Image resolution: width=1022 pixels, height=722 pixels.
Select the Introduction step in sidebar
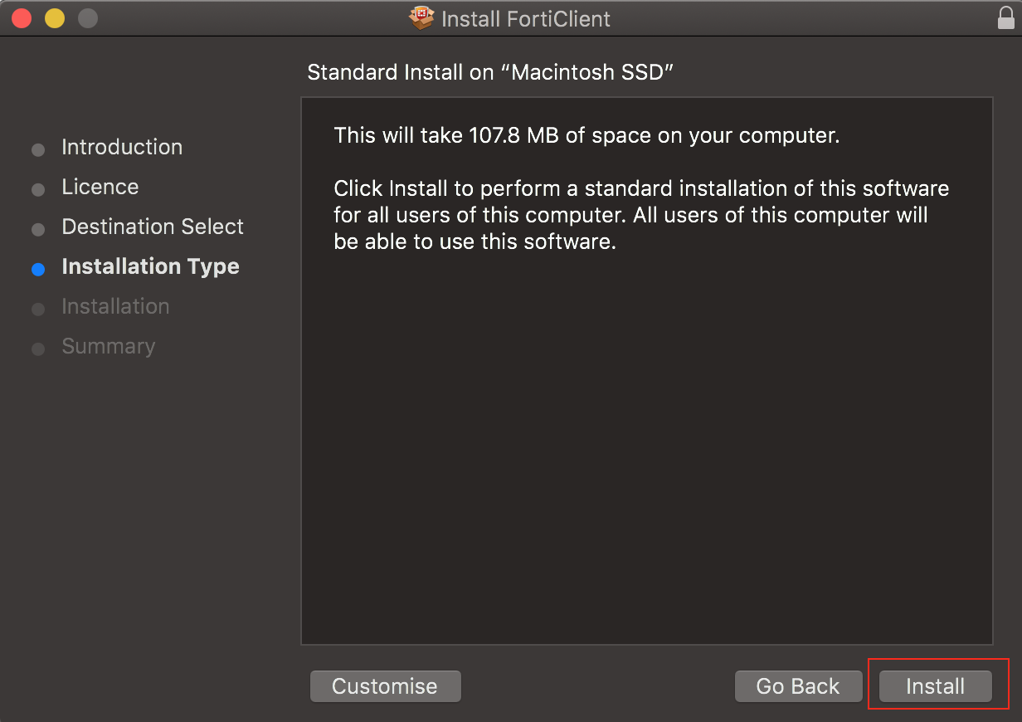pyautogui.click(x=122, y=147)
